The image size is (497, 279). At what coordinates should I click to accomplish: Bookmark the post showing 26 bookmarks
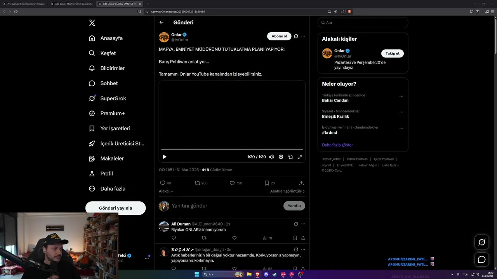click(269, 183)
